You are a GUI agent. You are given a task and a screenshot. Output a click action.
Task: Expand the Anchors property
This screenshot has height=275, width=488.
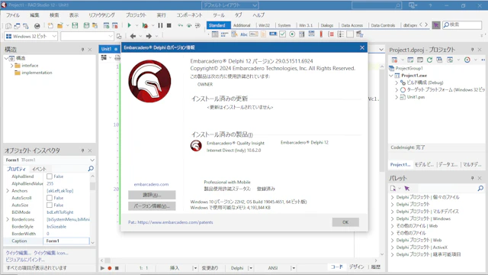(8, 191)
